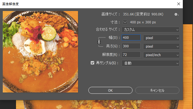Viewport: 193px width, 109px height.
Task: Click the 寸法 label
Action: (x=115, y=22)
